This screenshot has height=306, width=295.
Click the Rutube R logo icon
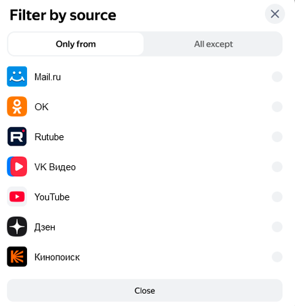[x=17, y=136]
